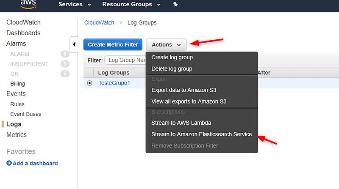Click the pin shortcut icon in top bar

click(x=175, y=4)
